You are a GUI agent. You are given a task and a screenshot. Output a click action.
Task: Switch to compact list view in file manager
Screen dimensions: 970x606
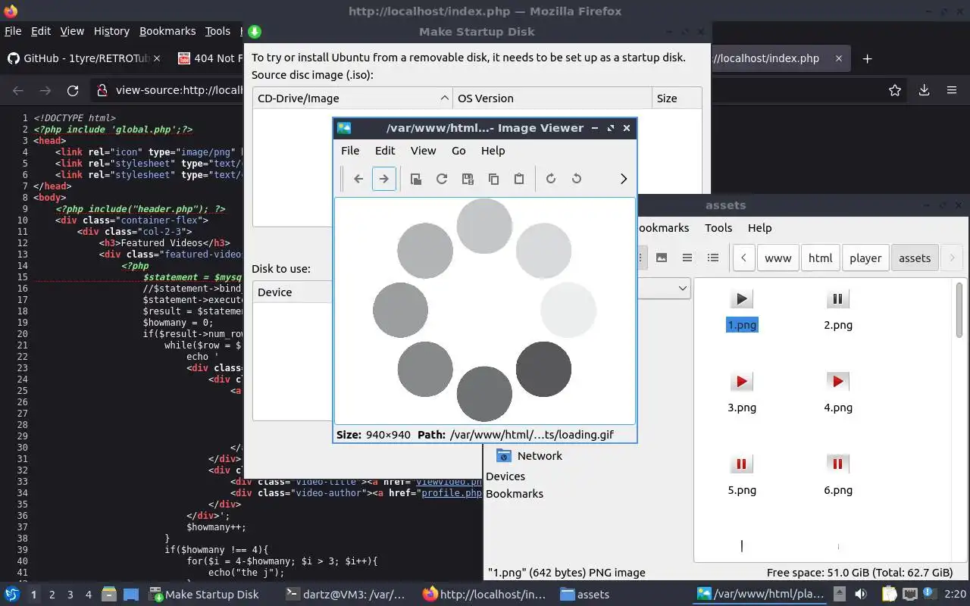(x=687, y=258)
